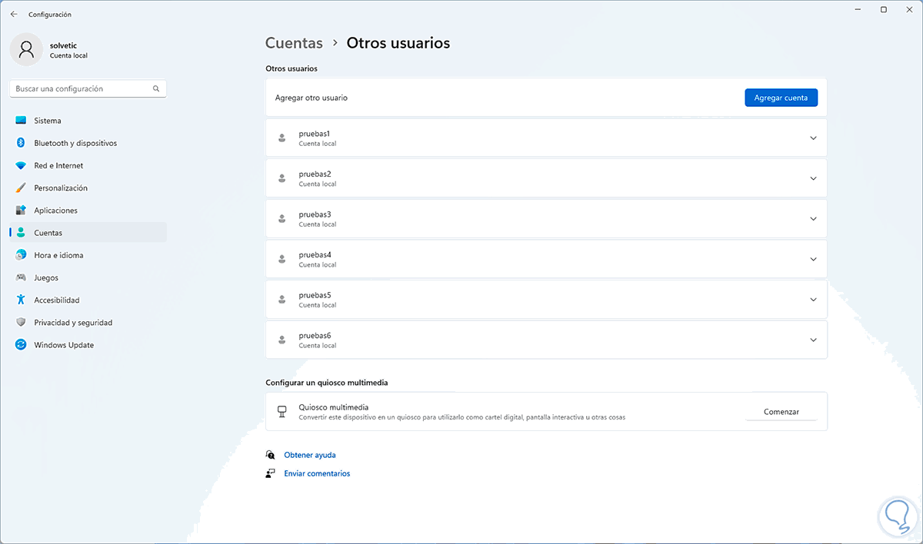Click the back arrow at top left

tap(13, 14)
